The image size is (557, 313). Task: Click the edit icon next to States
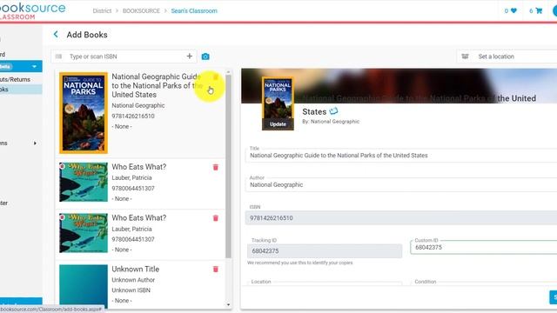(333, 111)
